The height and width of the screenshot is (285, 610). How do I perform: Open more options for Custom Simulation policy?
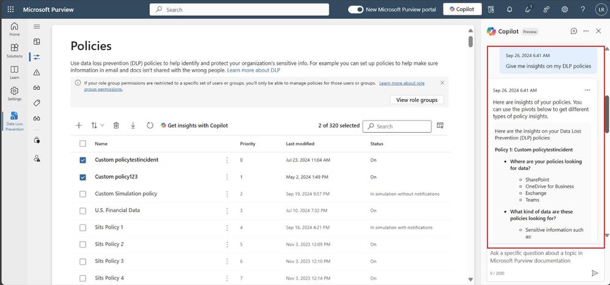227,194
